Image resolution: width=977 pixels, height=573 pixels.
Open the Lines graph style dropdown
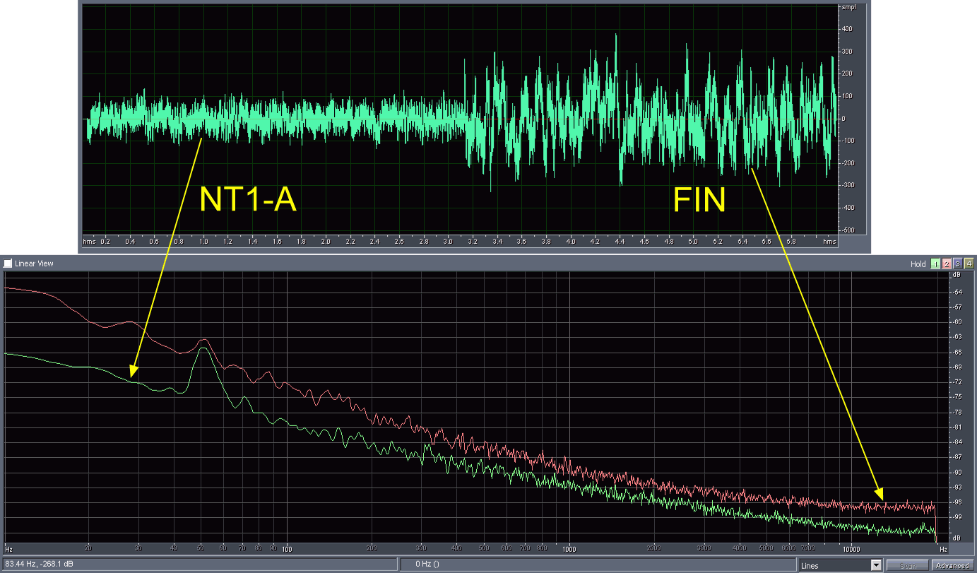(841, 565)
